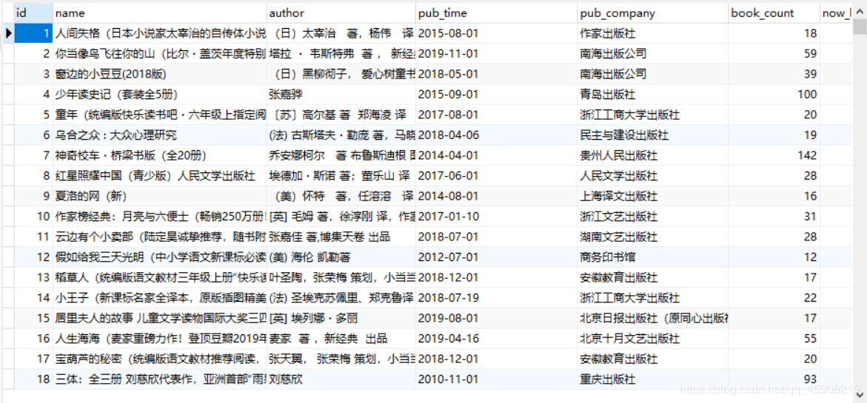Select pub_time cell 2017-01-10
This screenshot has width=867, height=403.
pos(497,217)
